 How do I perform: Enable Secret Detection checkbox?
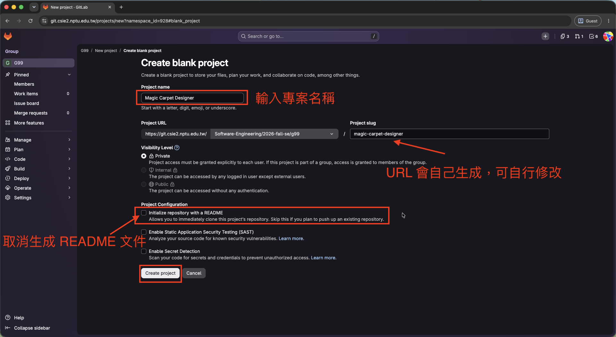coord(144,251)
